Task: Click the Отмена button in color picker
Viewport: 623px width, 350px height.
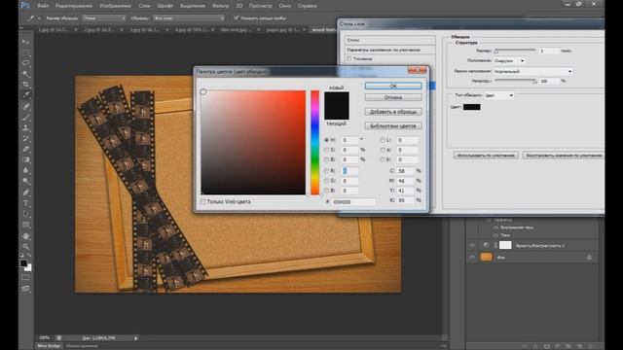Action: (393, 97)
